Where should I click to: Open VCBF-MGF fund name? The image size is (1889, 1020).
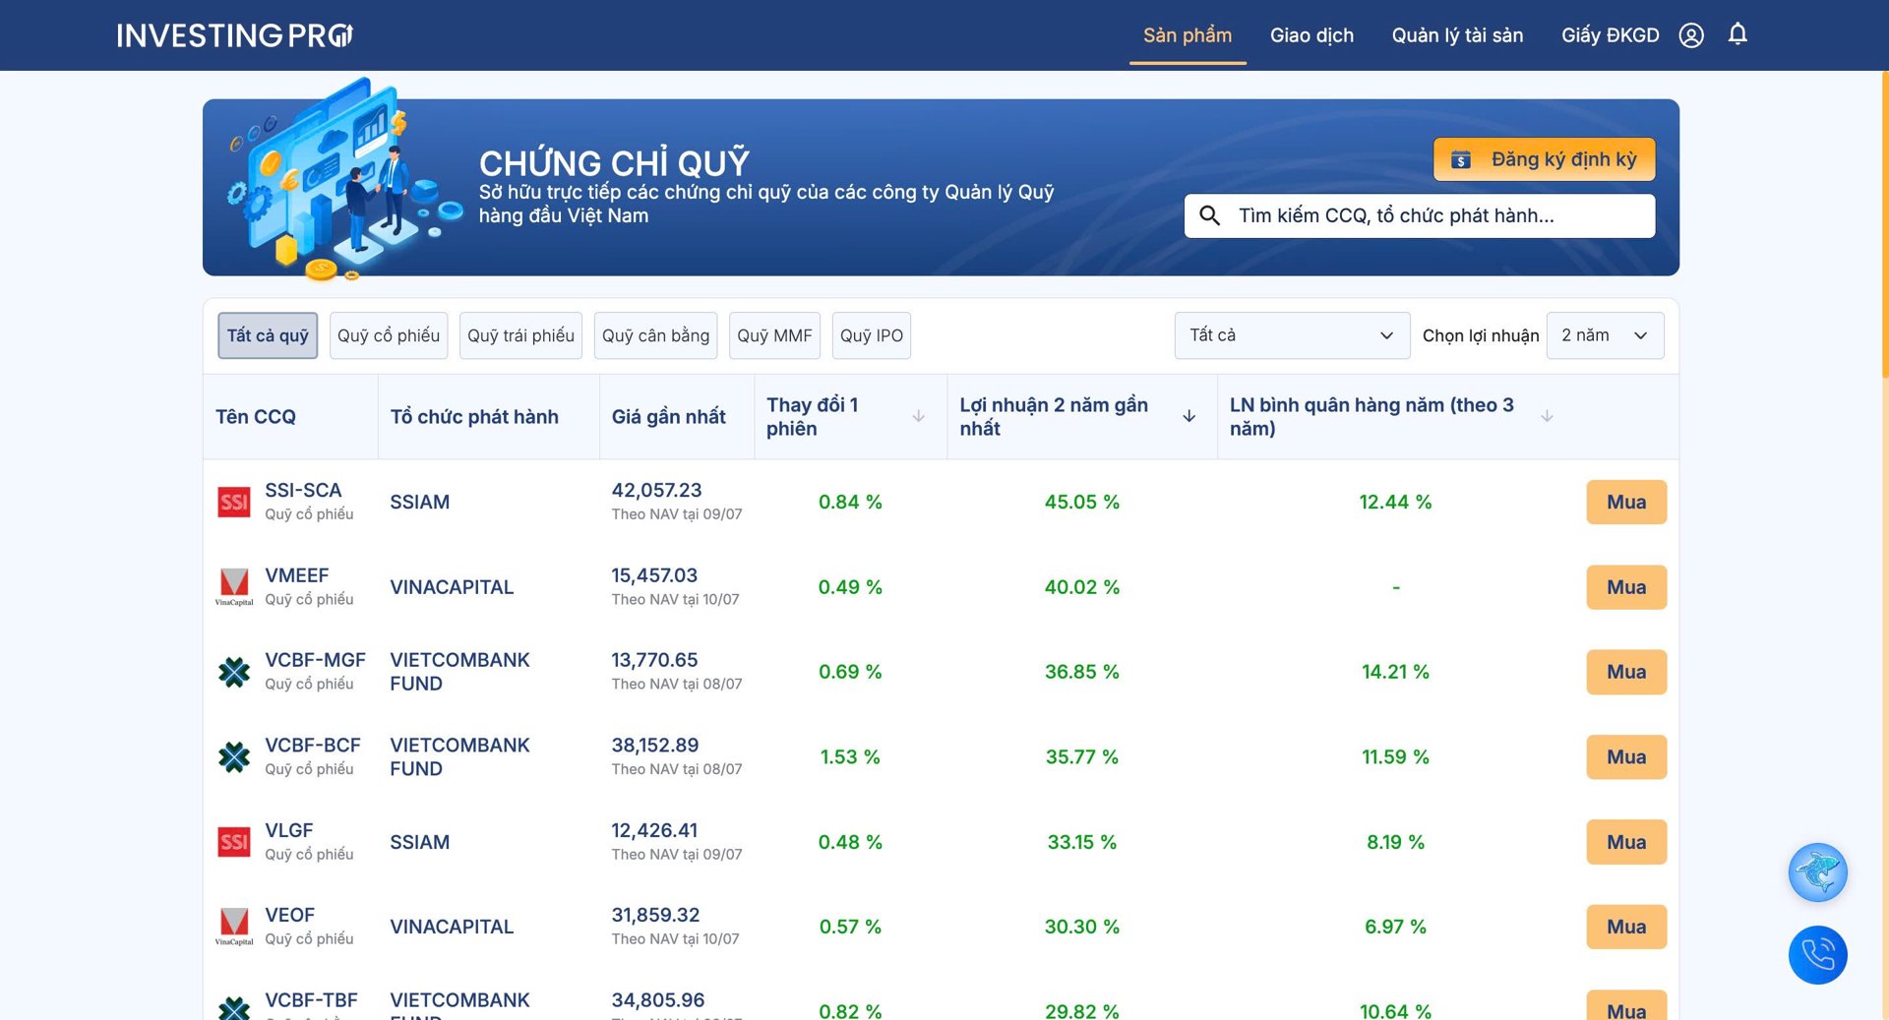[x=315, y=660]
